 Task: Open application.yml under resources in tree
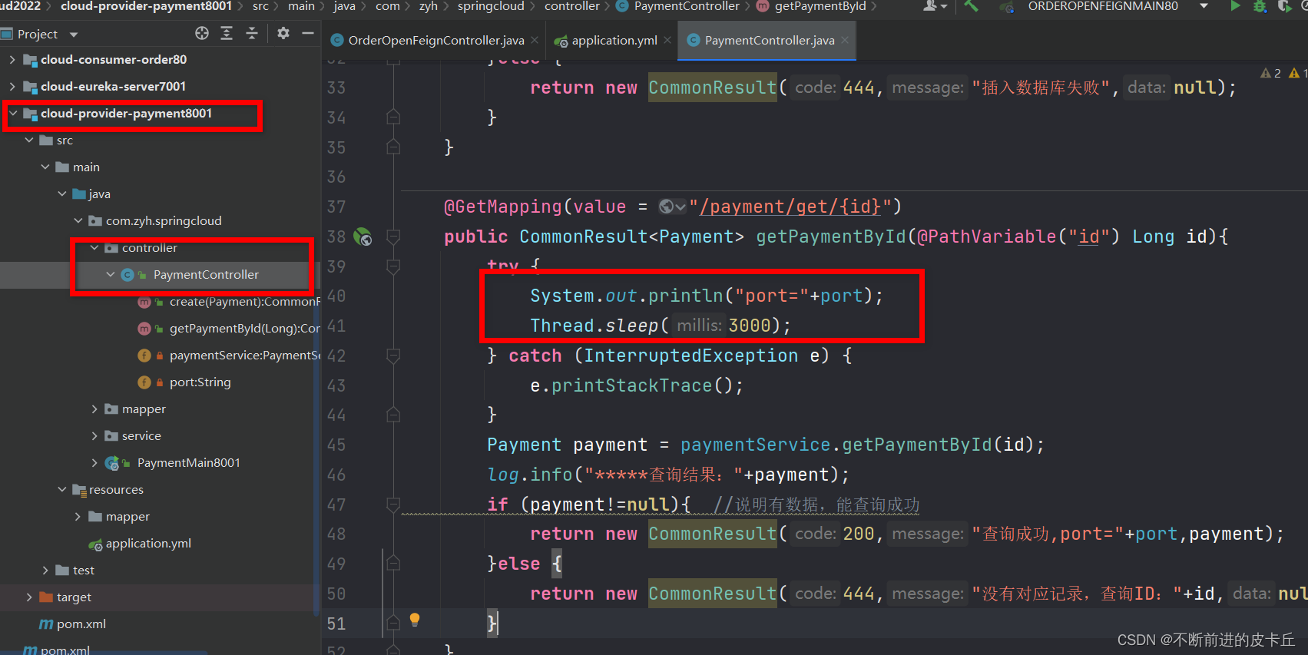point(148,543)
